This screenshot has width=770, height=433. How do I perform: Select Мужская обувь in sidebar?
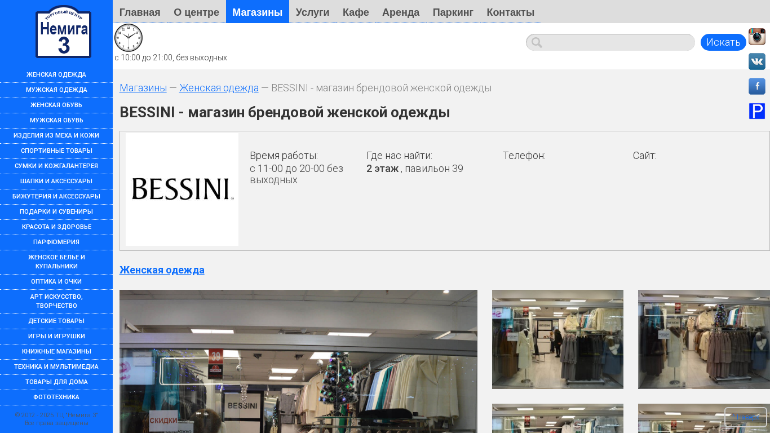[x=56, y=120]
